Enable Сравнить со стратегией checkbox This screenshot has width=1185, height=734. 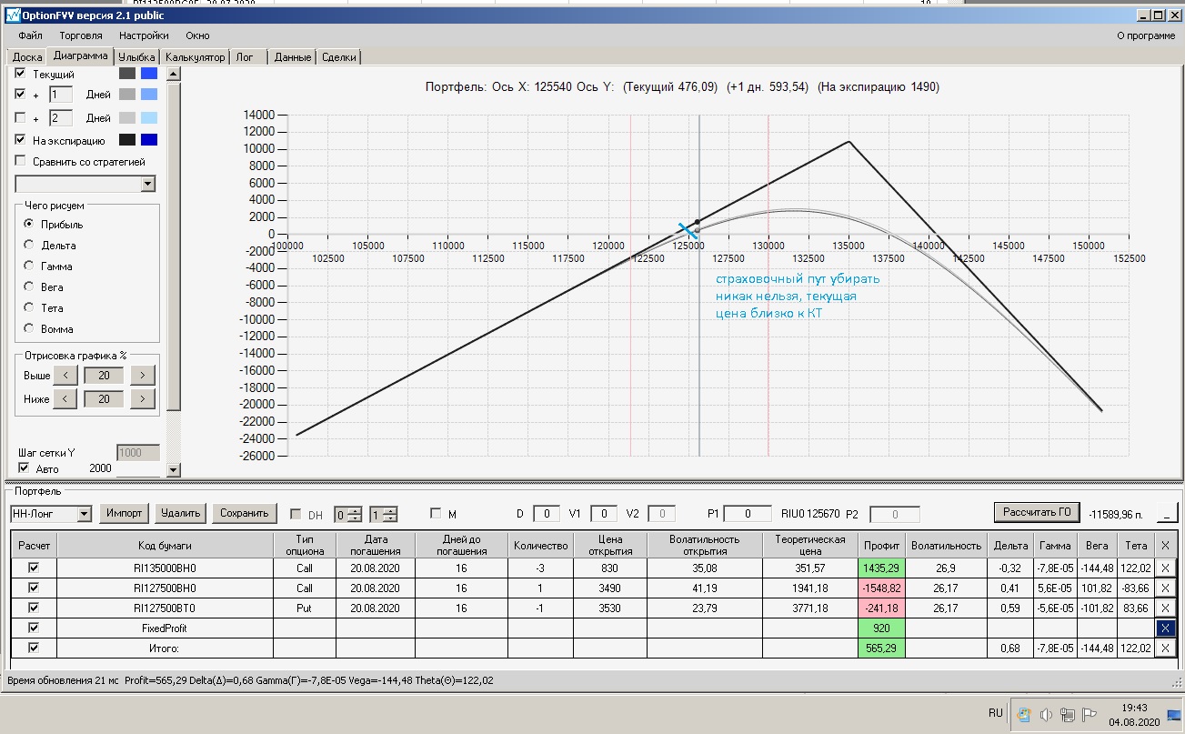(21, 161)
